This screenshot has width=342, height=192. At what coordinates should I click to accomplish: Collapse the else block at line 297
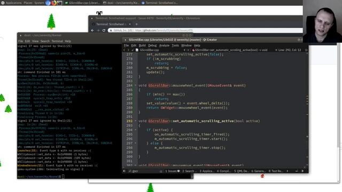(x=135, y=143)
